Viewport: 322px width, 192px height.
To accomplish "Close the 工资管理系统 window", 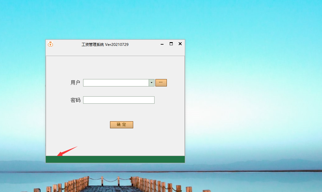I will point(180,44).
